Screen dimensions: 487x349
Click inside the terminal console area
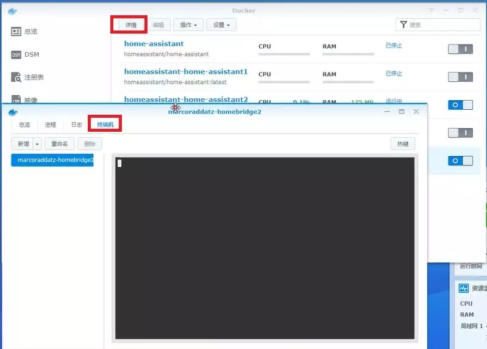(265, 248)
